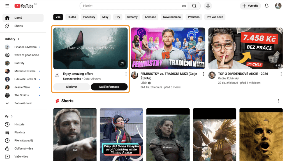Select the Hudba filter chip
This screenshot has height=161, width=287.
click(72, 17)
